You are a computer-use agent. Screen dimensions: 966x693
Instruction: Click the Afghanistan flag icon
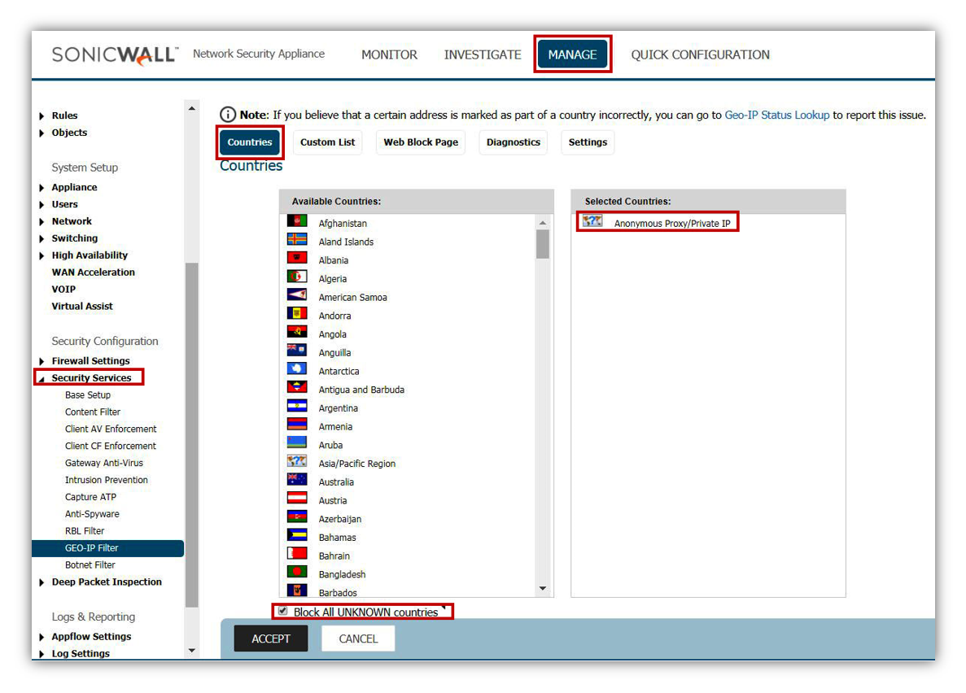pyautogui.click(x=297, y=220)
